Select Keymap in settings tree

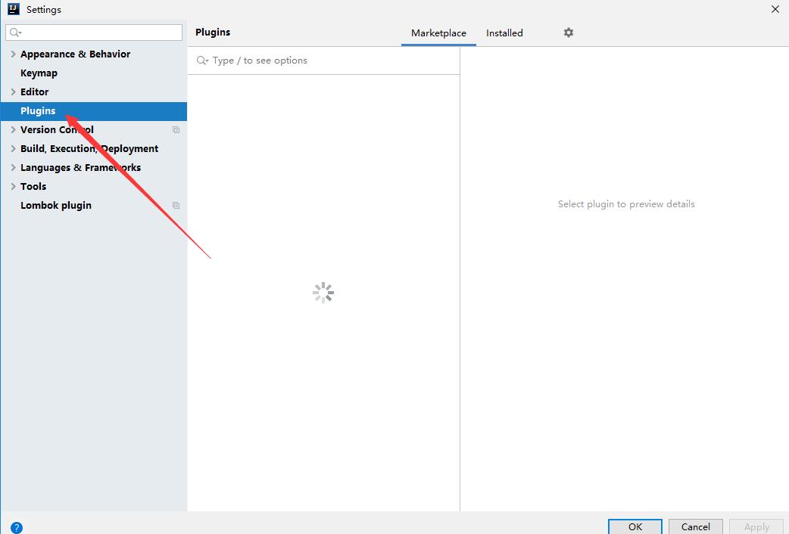coord(39,73)
